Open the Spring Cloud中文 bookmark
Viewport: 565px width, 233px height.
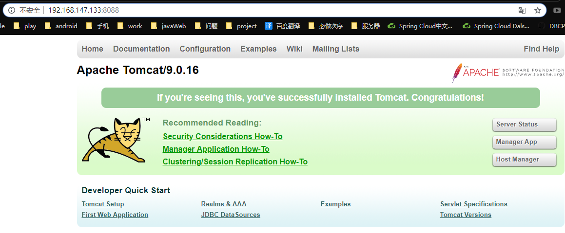[420, 26]
